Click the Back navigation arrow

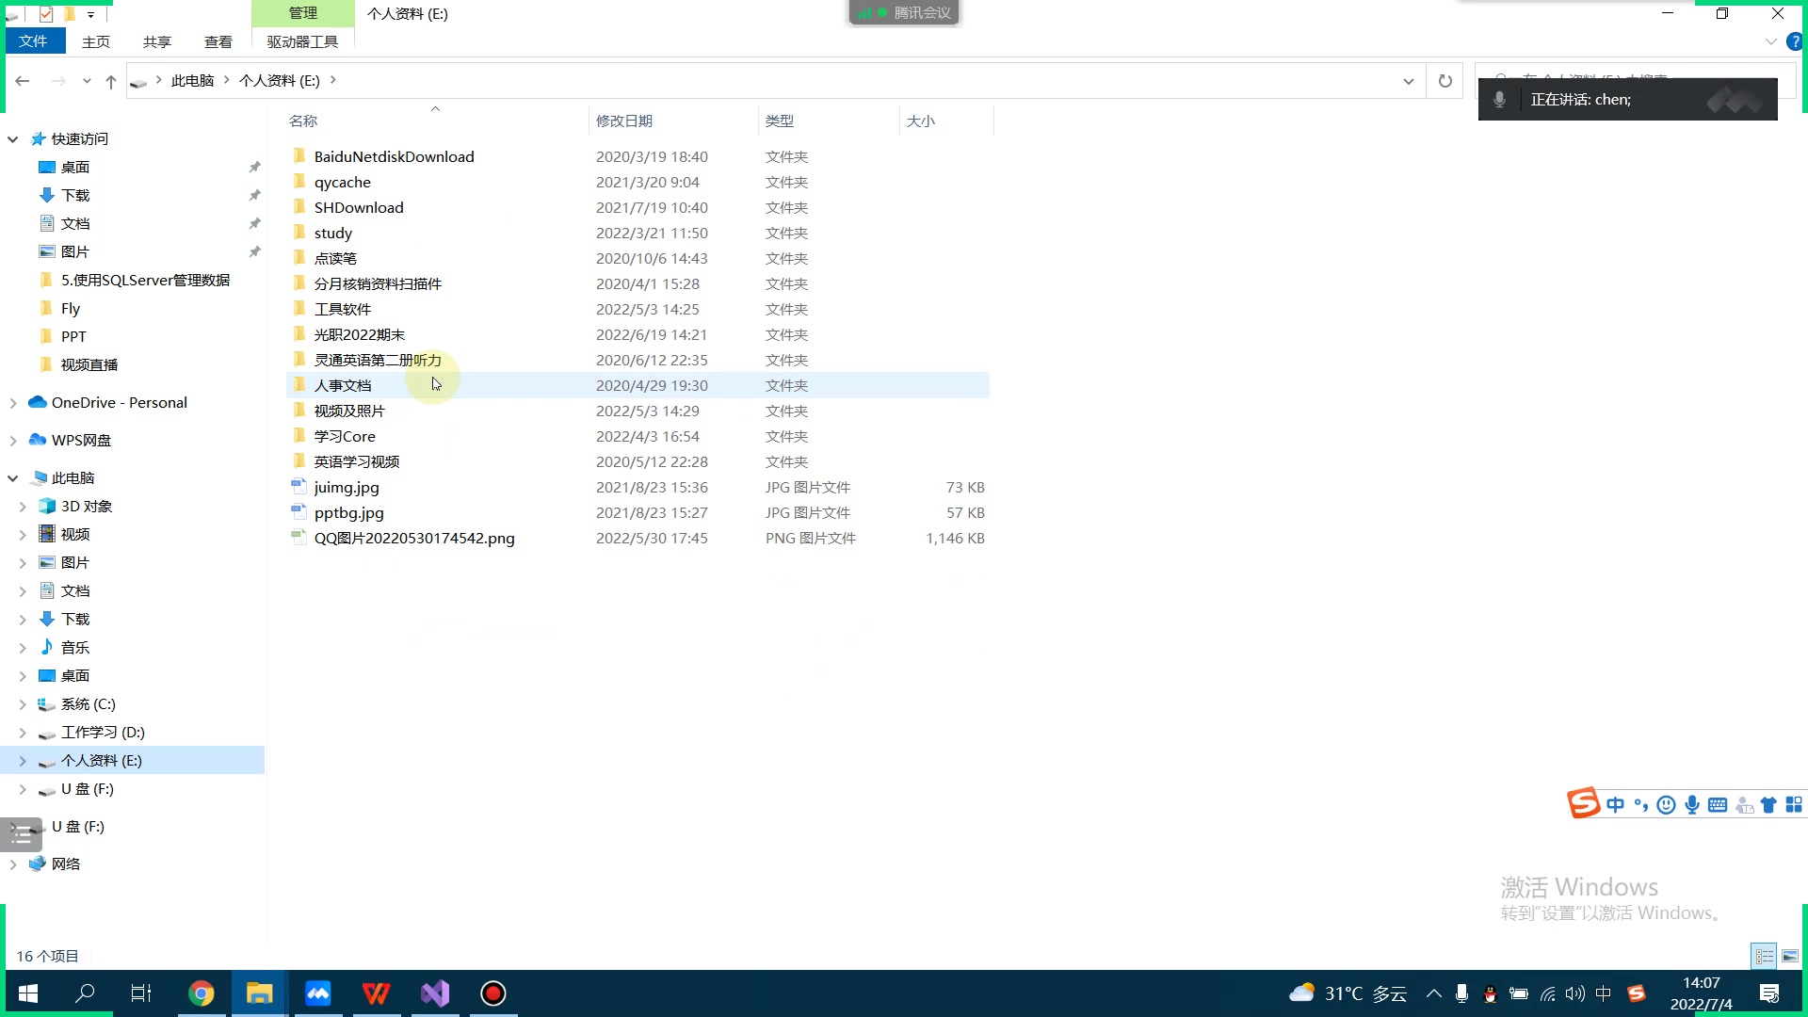[x=23, y=82]
